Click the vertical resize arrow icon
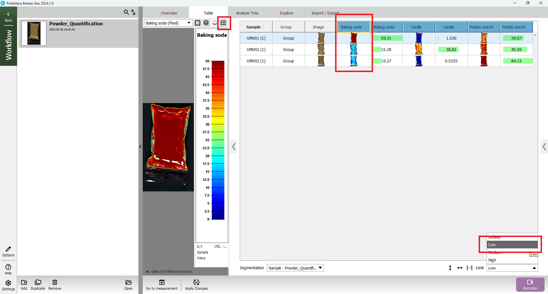 [x=450, y=268]
